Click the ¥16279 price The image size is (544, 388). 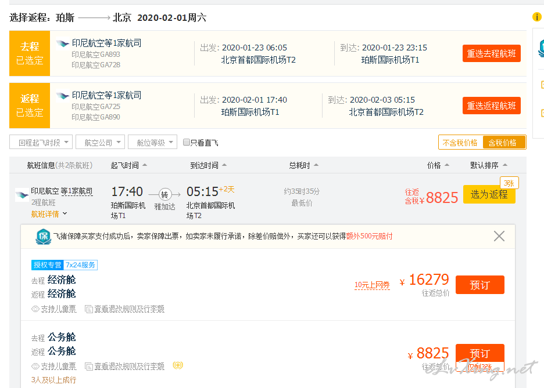click(424, 280)
